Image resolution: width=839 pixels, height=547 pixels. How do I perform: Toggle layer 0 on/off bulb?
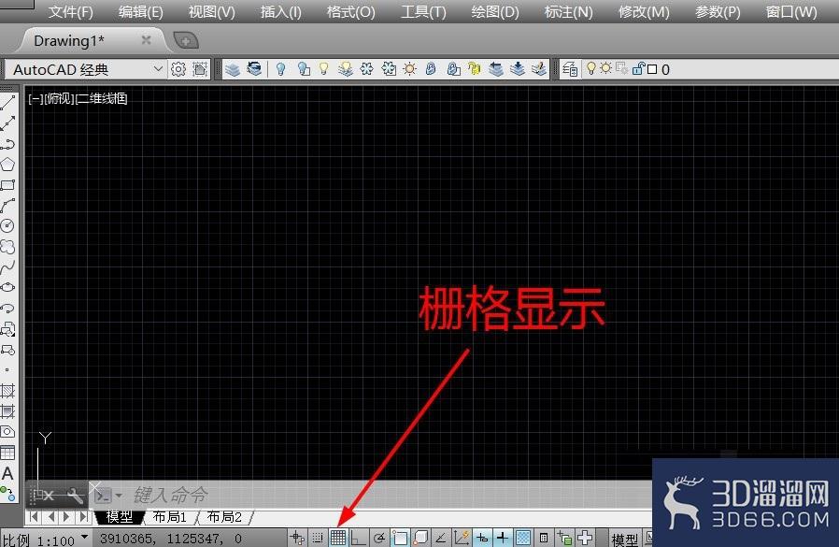[x=591, y=68]
